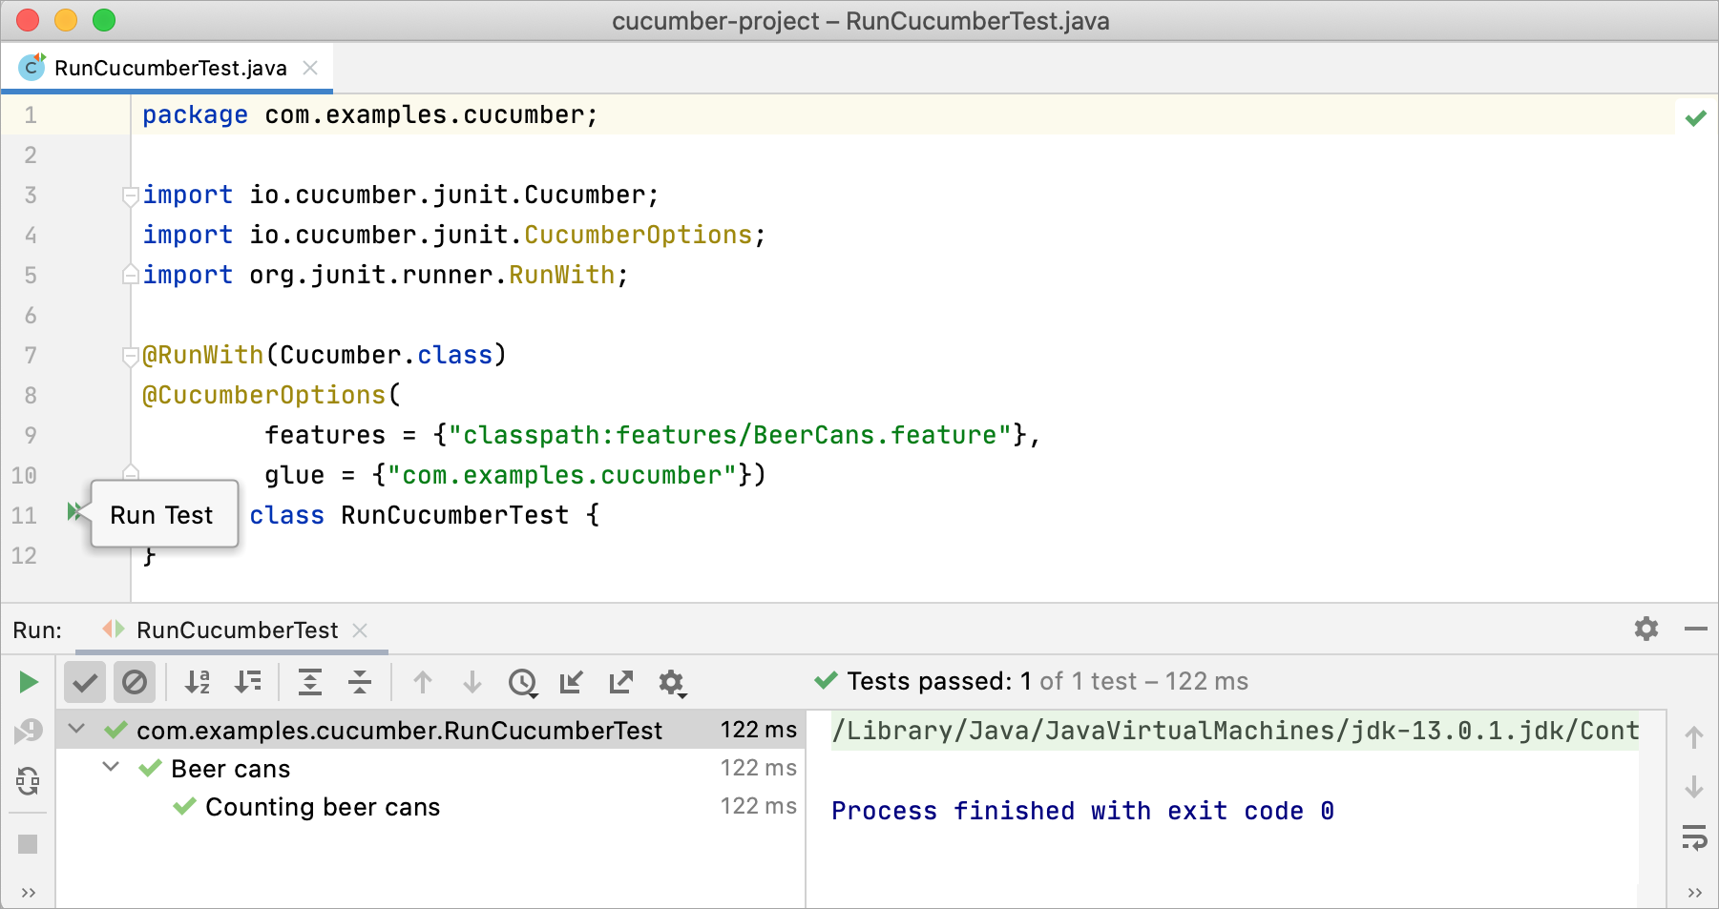Rerun the RunCucumberTest tests
This screenshot has width=1719, height=909.
pos(28,682)
